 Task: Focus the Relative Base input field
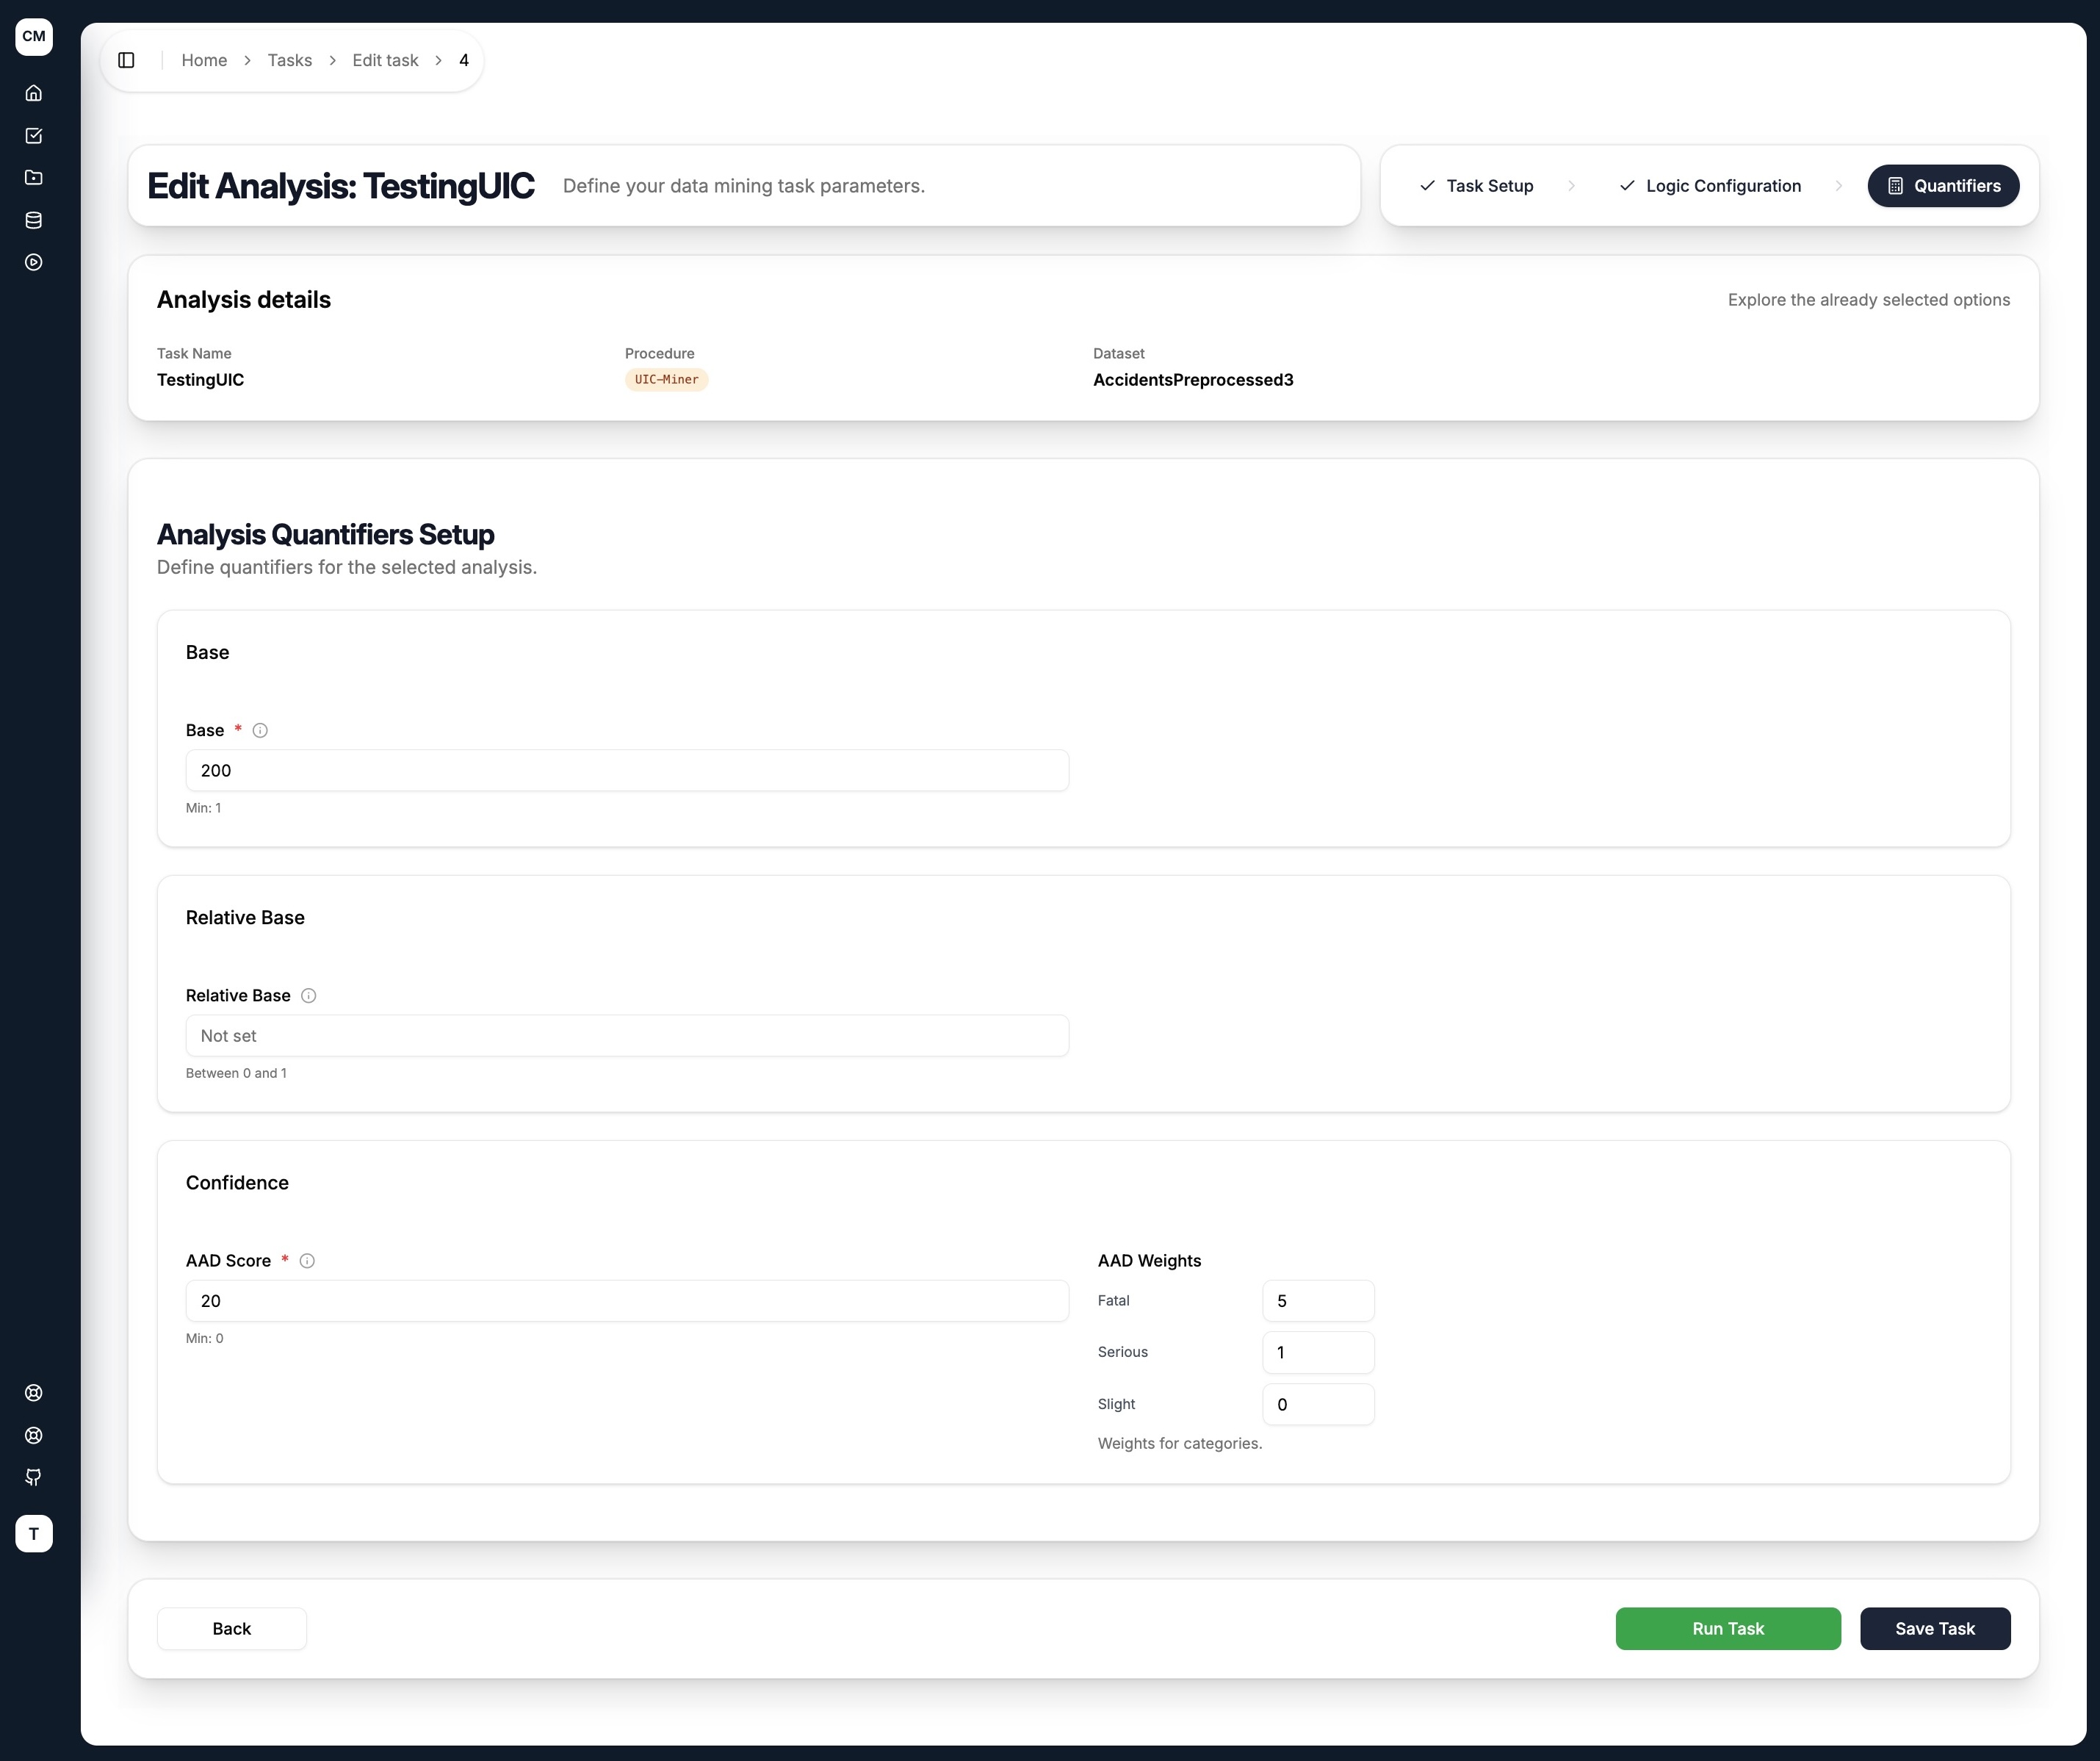tap(627, 1036)
